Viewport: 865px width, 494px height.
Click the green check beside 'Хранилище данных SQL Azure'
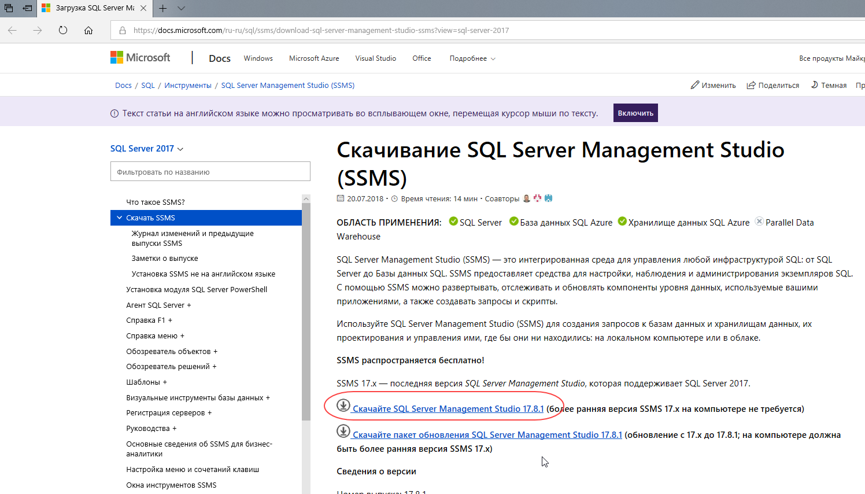(622, 222)
